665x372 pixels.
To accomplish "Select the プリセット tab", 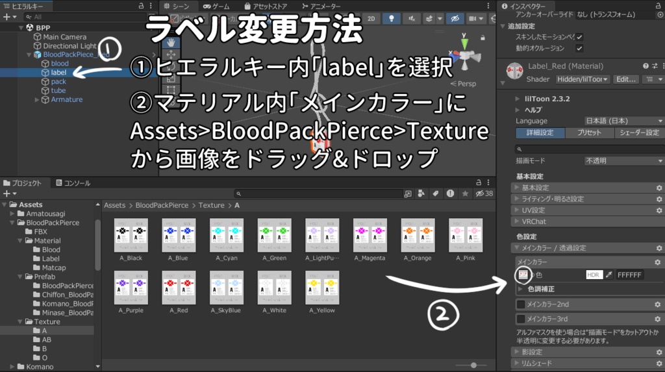I will coord(589,133).
